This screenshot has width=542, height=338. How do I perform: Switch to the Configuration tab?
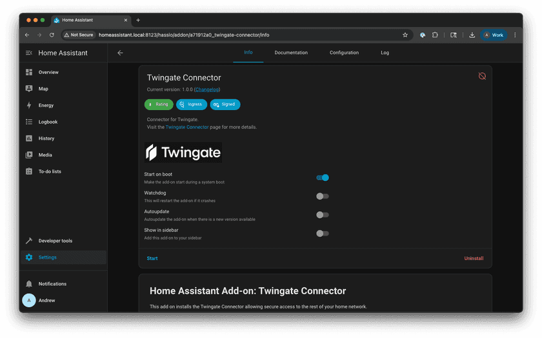pos(344,53)
